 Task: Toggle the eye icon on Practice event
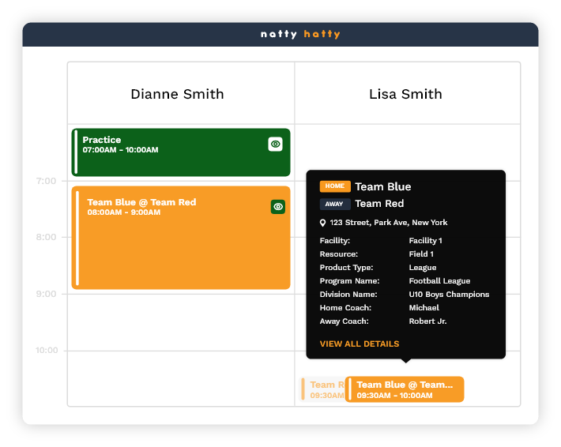(275, 144)
